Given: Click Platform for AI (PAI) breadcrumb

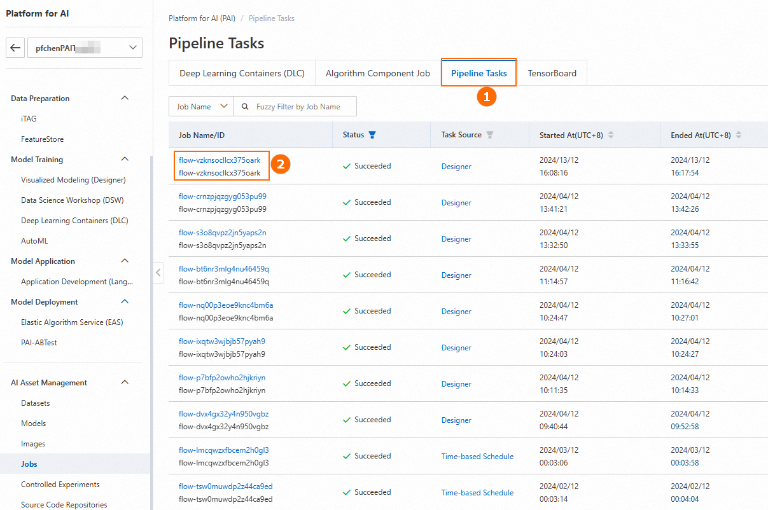Looking at the screenshot, I should pos(202,18).
